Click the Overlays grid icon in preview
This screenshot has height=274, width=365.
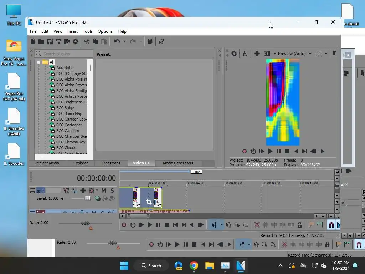point(319,54)
